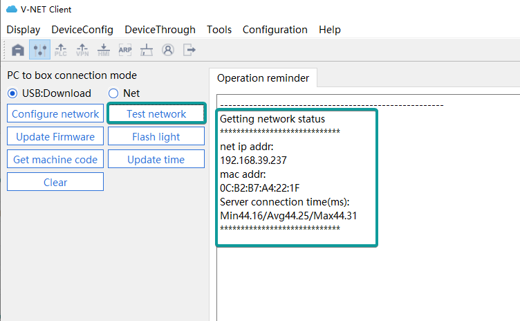Click the home icon in toolbar
Viewport: 520px width, 321px height.
(18, 50)
